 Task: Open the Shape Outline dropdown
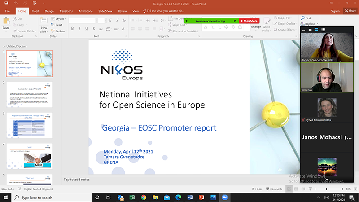tap(285, 24)
